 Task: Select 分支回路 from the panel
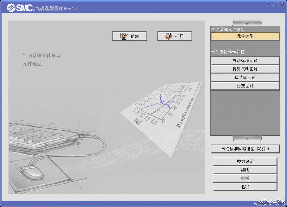click(x=245, y=86)
